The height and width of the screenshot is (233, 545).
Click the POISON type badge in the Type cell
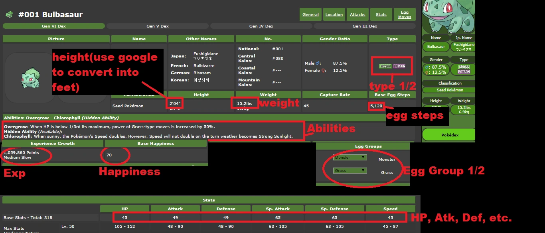(x=399, y=66)
